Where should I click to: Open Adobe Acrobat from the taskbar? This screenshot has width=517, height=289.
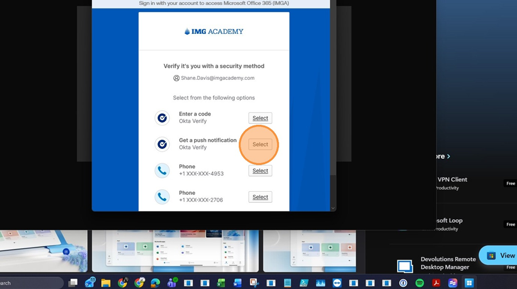[436, 283]
